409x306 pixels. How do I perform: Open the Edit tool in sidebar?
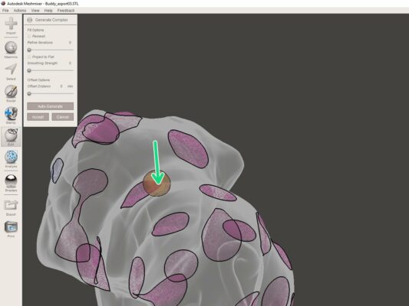click(11, 135)
